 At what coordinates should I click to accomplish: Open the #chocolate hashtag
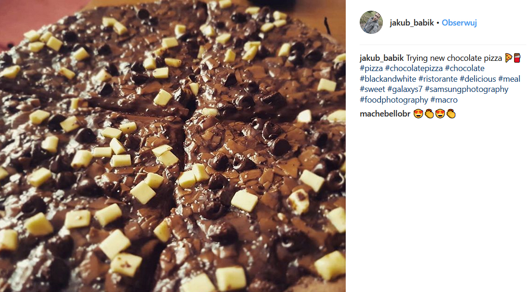465,68
